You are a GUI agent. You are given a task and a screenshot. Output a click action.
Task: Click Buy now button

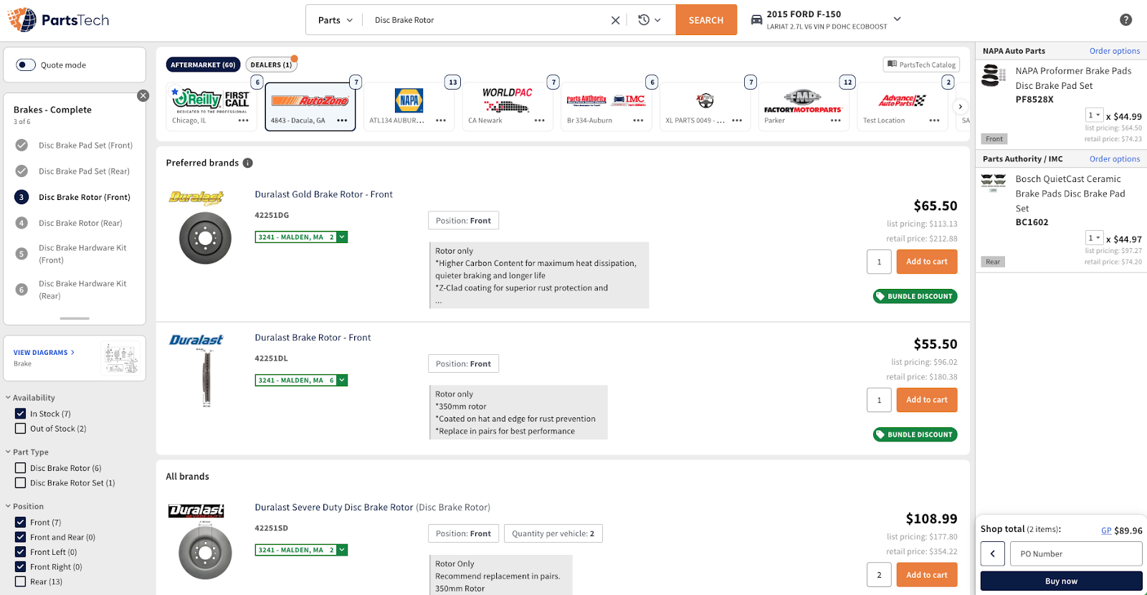1061,581
